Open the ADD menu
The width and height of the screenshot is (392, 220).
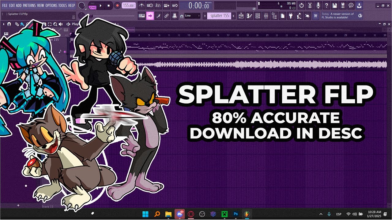click(x=19, y=5)
